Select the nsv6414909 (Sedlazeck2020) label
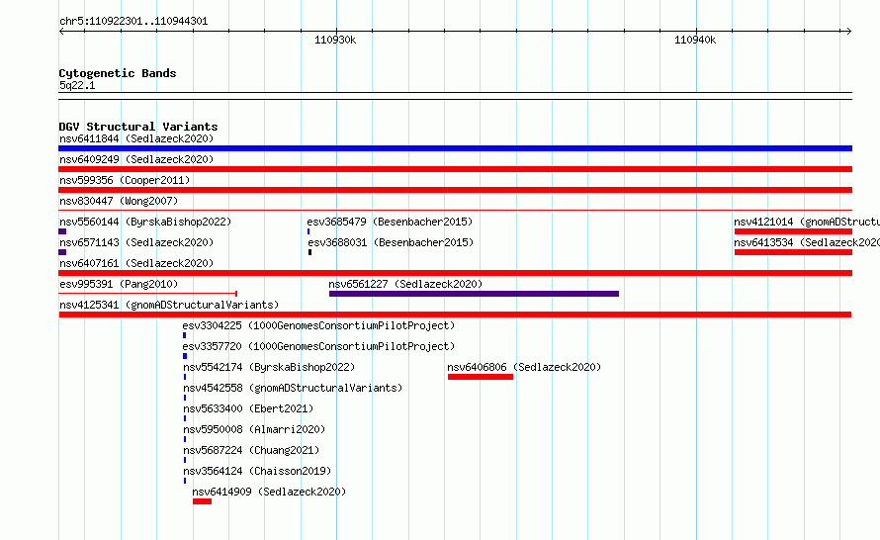The height and width of the screenshot is (540, 880). coord(269,492)
